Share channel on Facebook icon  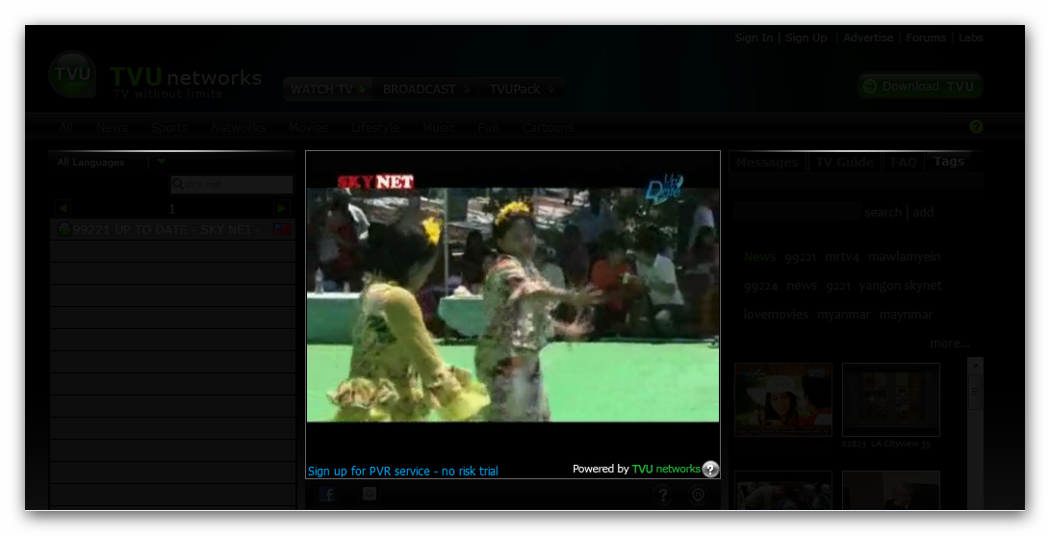[327, 495]
